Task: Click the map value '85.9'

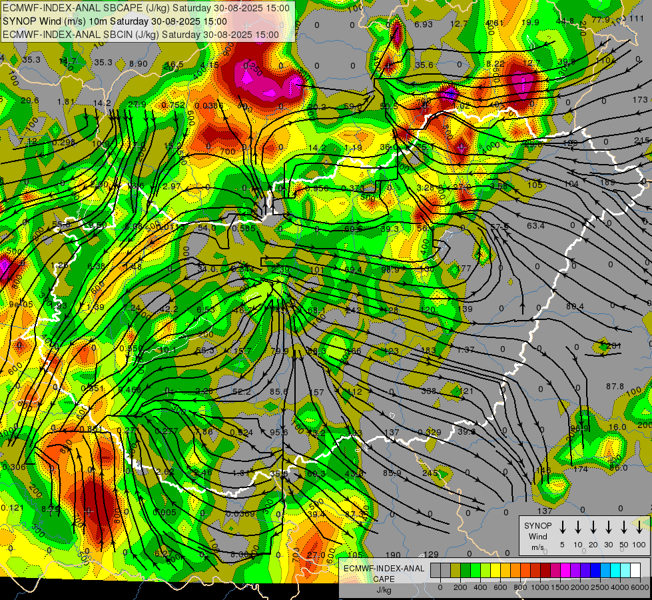Action: tap(392, 473)
